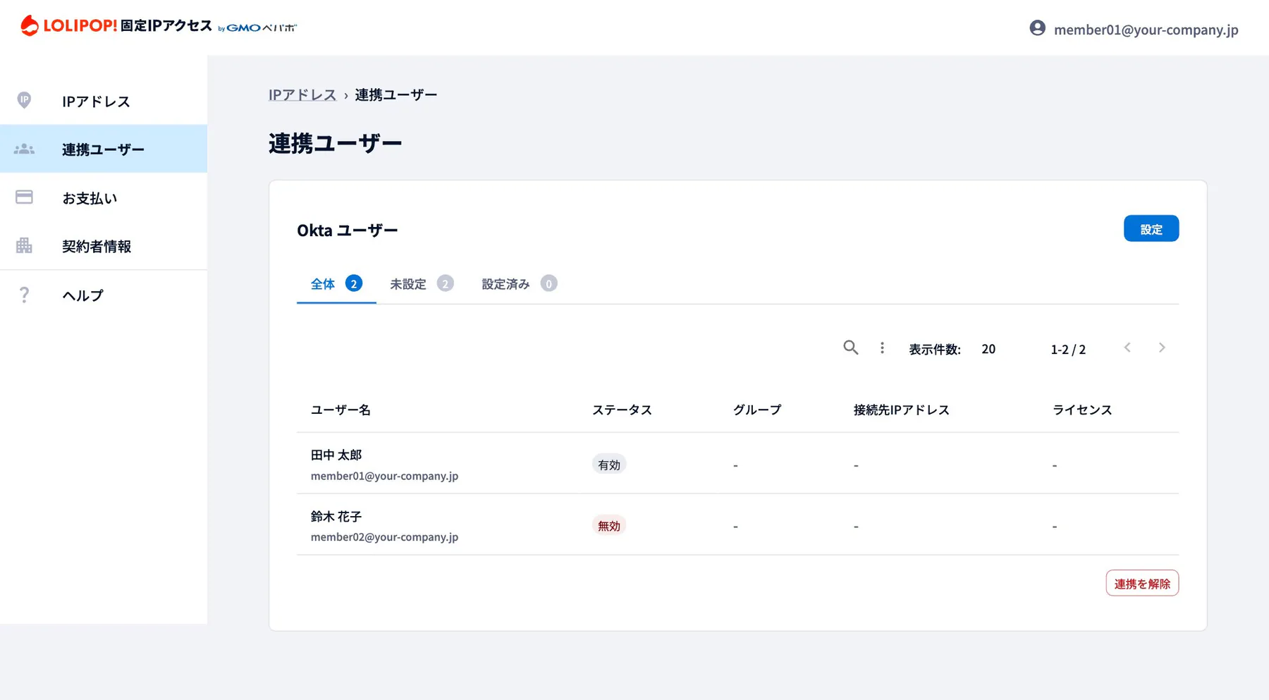Screen dimensions: 1269x700
Task: Click member02@your-company.jp in the table
Action: point(384,537)
